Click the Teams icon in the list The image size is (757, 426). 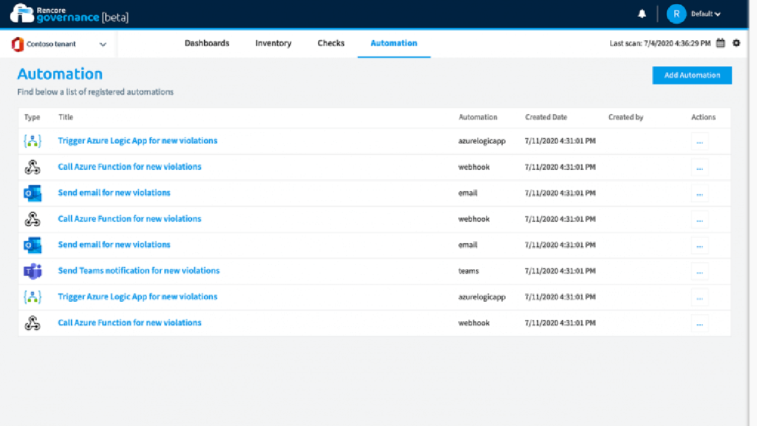pos(32,271)
